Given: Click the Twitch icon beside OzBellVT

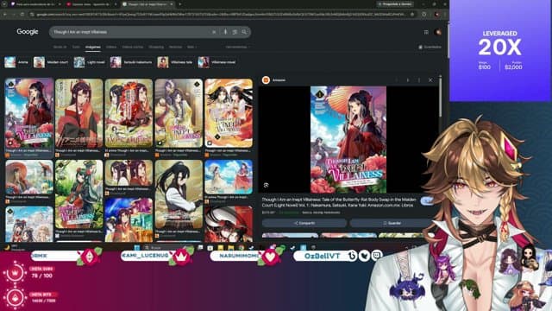Looking at the screenshot, I should (x=377, y=255).
